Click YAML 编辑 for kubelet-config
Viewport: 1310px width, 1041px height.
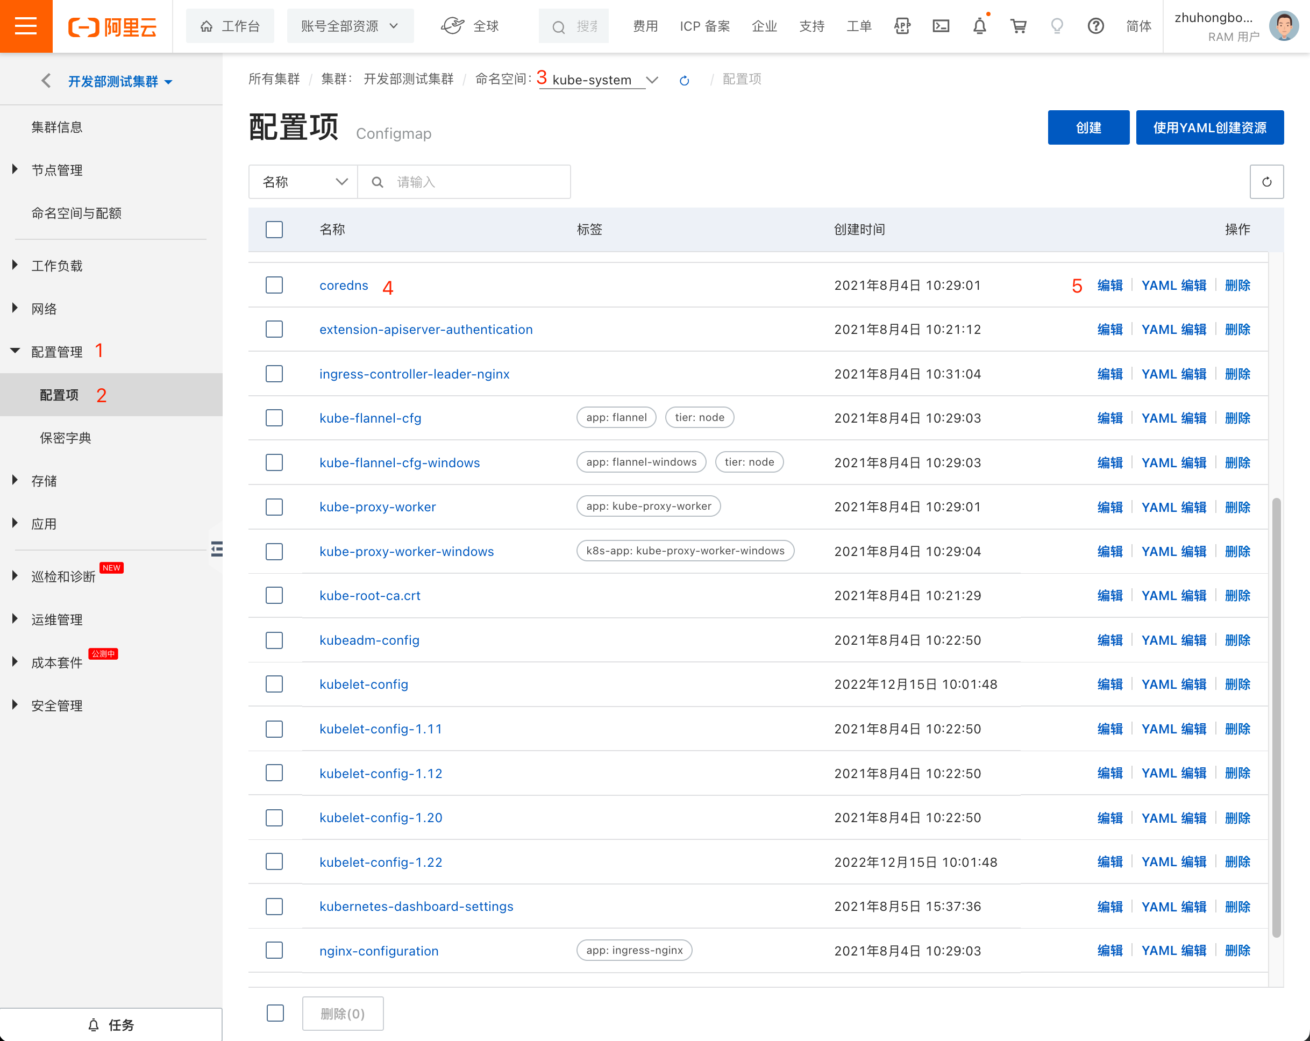[x=1174, y=685]
